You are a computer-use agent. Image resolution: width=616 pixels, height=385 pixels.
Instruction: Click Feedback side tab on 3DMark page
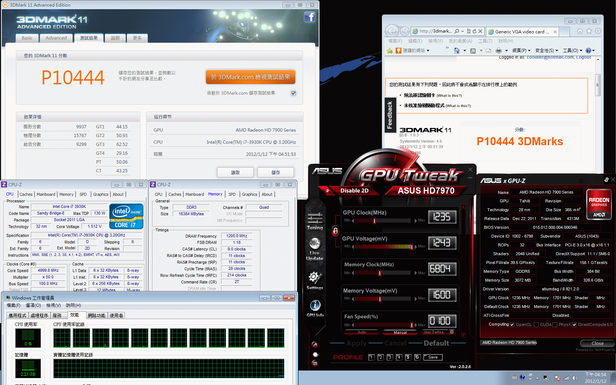pyautogui.click(x=389, y=115)
